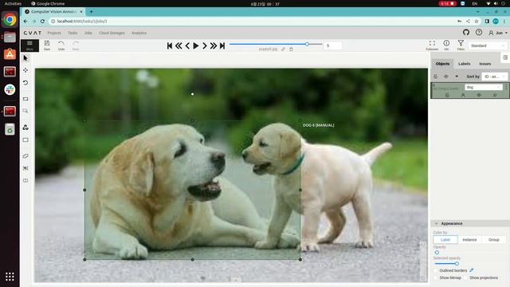Toggle Fullscreen mode
Image resolution: width=510 pixels, height=287 pixels.
click(432, 45)
